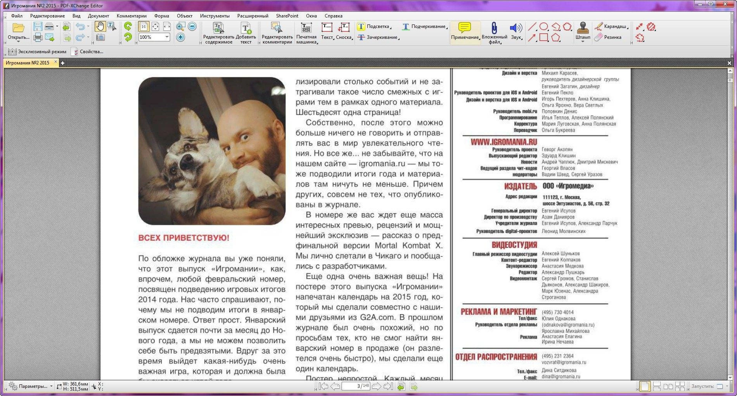Select the Polygon drawing tool
The width and height of the screenshot is (737, 396).
[x=556, y=37]
